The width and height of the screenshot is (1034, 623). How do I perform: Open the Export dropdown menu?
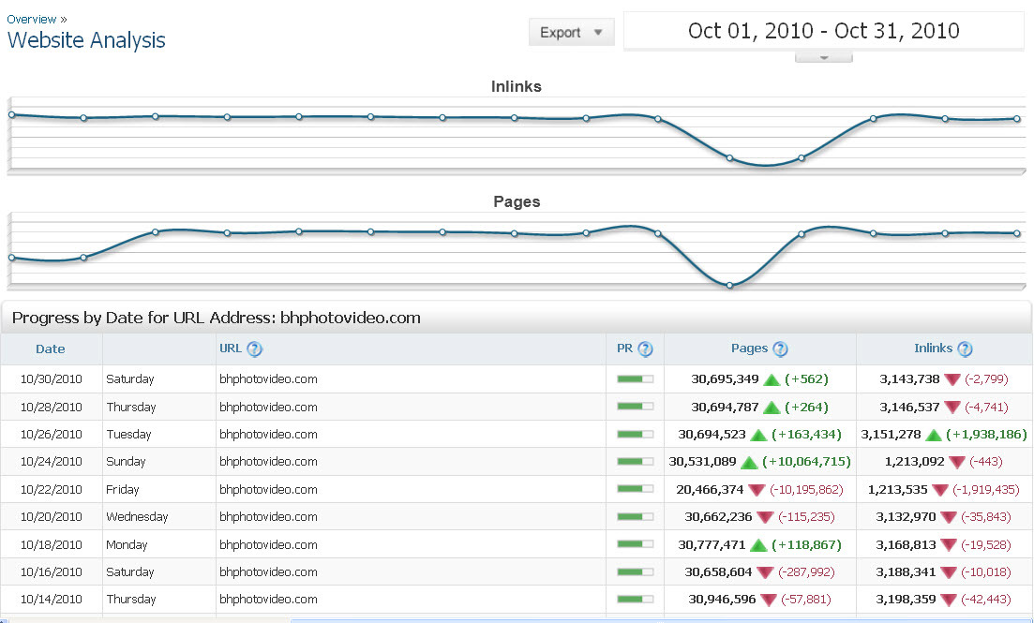(571, 32)
